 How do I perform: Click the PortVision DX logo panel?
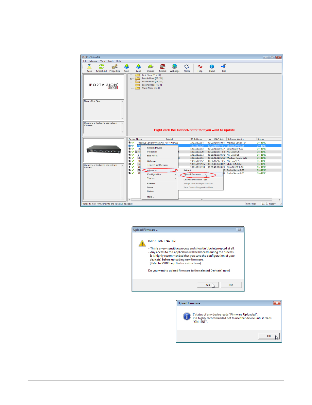(103, 86)
